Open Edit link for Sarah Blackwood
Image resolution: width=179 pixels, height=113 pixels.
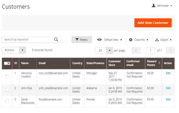[168, 99]
